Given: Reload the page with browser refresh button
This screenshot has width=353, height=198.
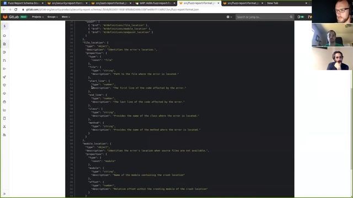Looking at the screenshot, I should (16, 10).
